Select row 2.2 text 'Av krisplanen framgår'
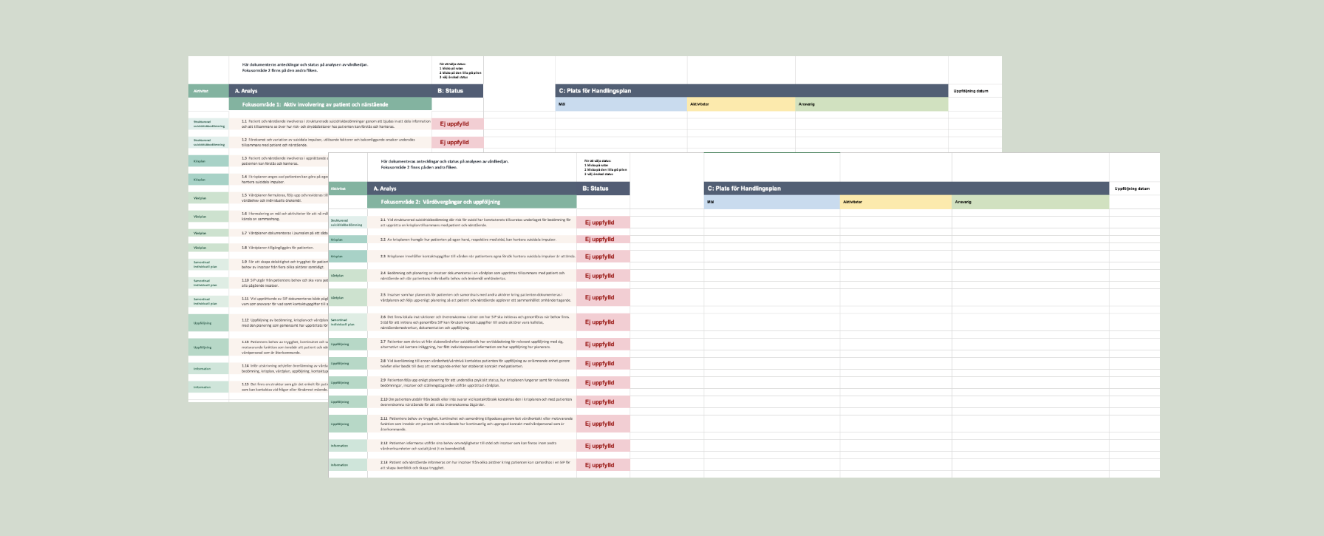This screenshot has height=536, width=1324. pos(468,240)
